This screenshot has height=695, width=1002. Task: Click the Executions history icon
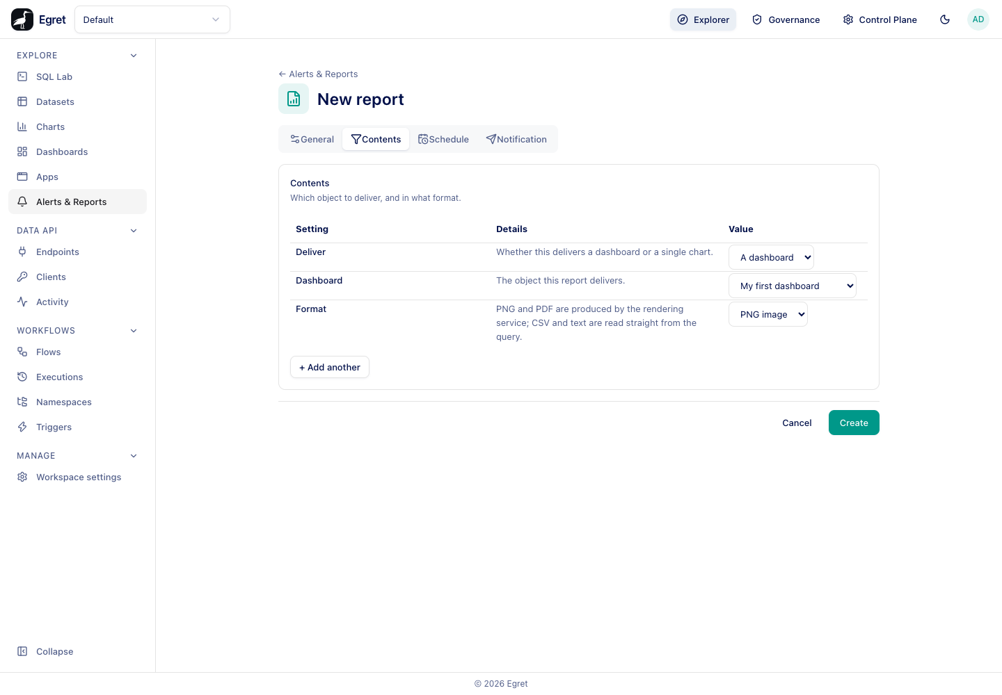(x=22, y=377)
